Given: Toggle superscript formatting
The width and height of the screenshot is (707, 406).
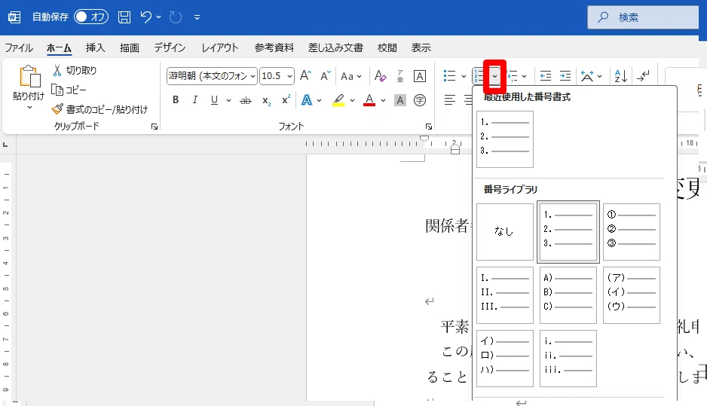Looking at the screenshot, I should click(286, 100).
